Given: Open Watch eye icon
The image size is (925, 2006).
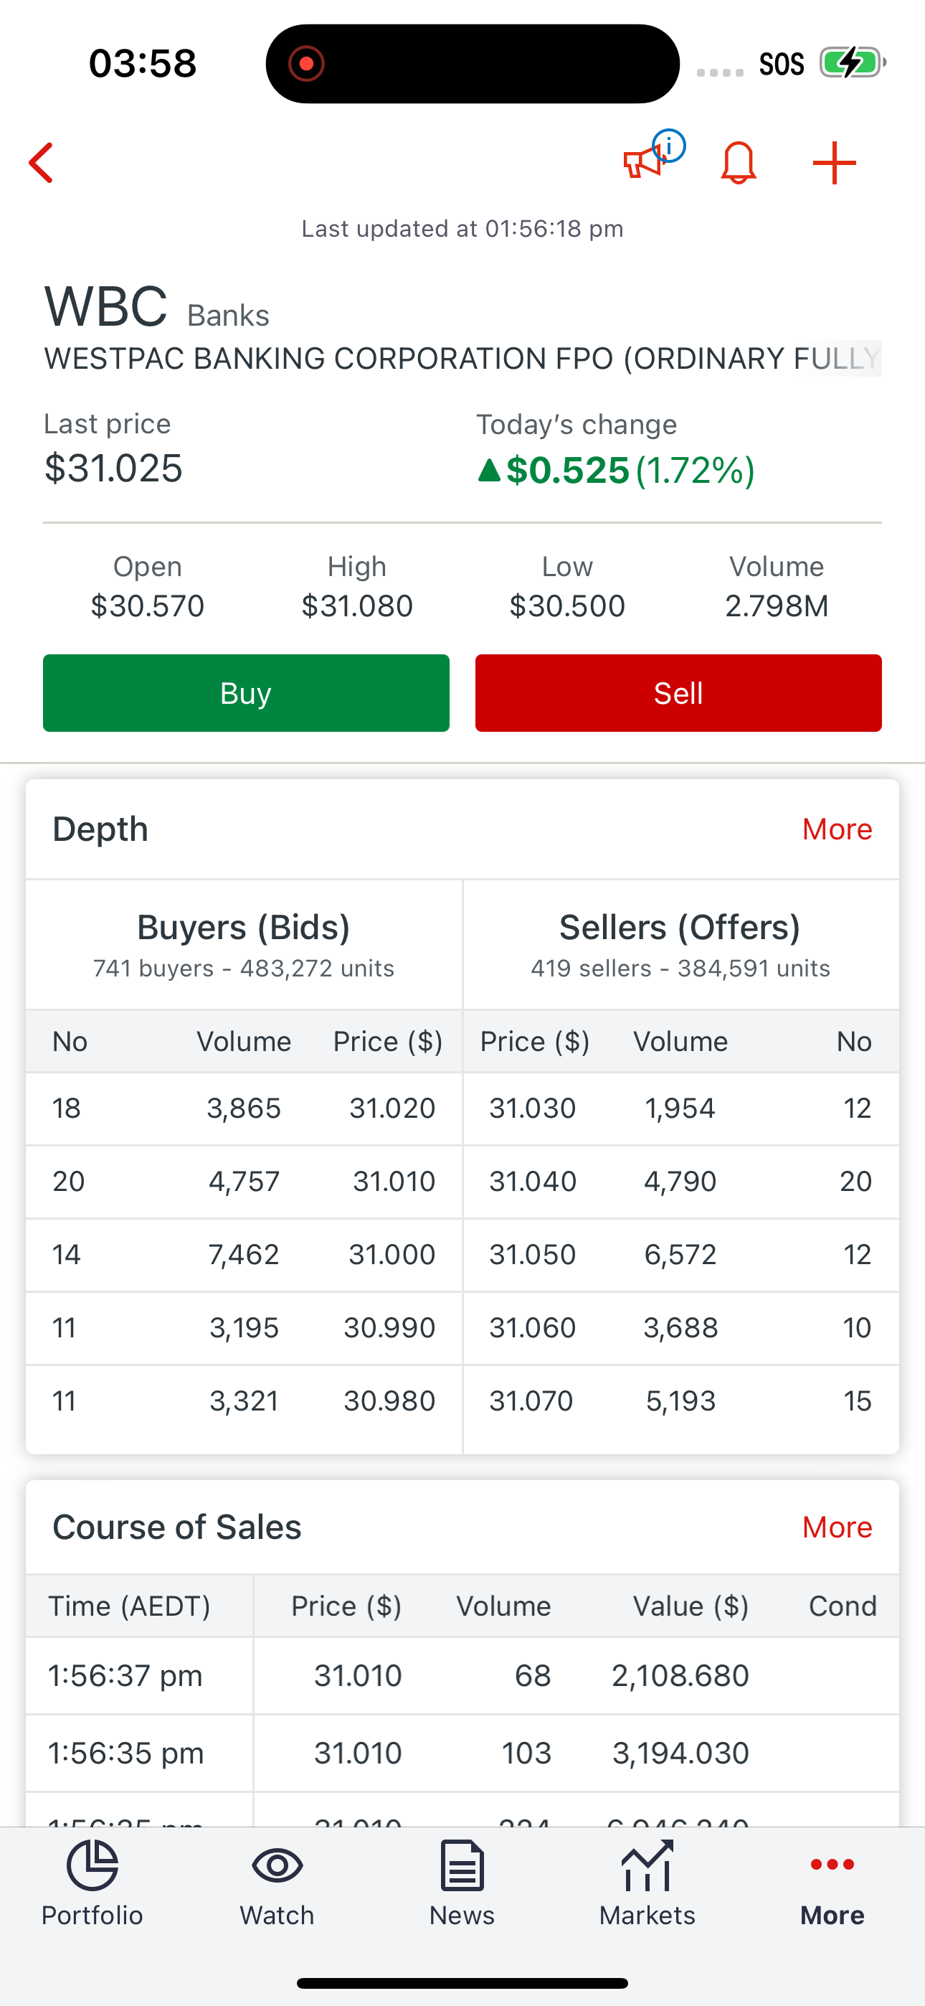Looking at the screenshot, I should click(x=277, y=1865).
